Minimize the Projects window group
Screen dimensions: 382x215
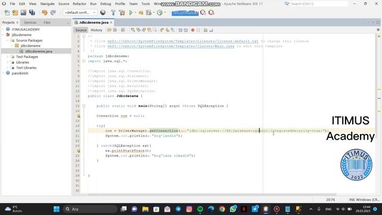[68, 23]
